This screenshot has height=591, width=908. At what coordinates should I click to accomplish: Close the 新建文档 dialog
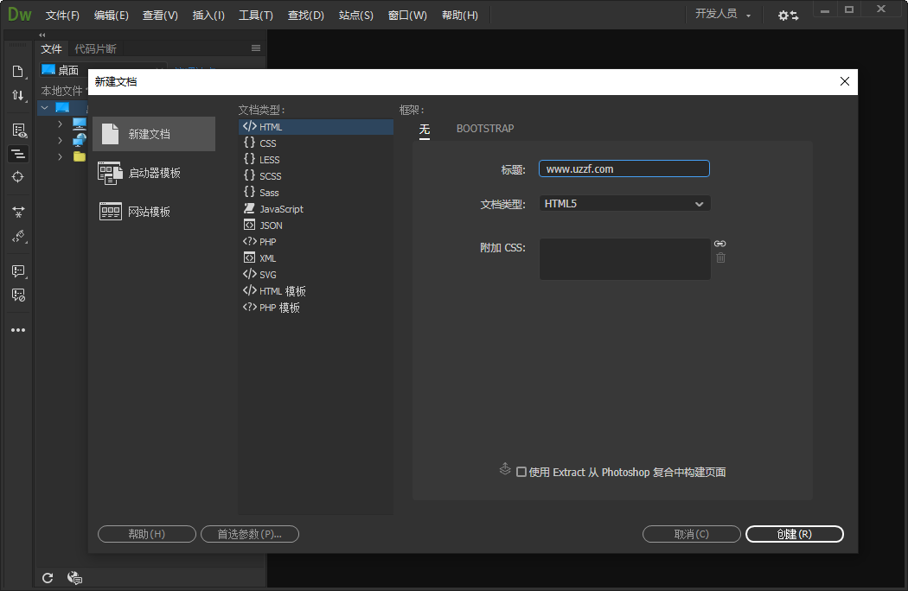click(x=844, y=81)
